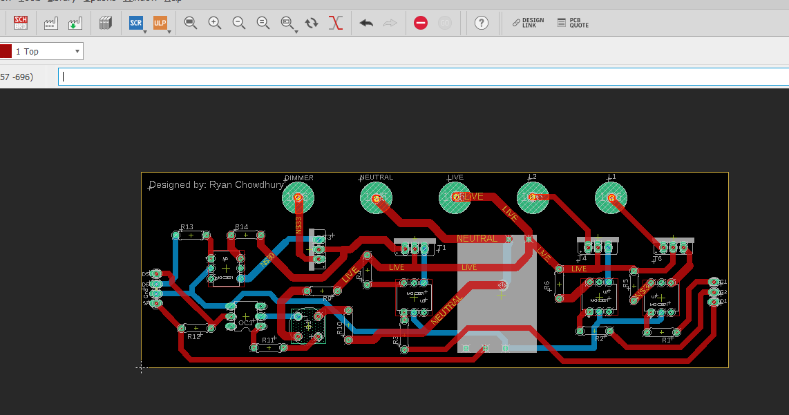This screenshot has height=415, width=789.
Task: Click the red stop command icon
Action: coord(421,23)
